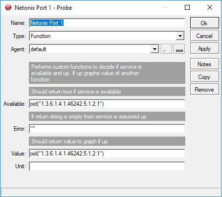
Task: Close the Probe window
Action: coord(210,7)
